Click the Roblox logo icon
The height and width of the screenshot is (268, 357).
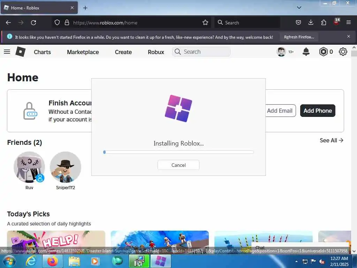tap(21, 52)
